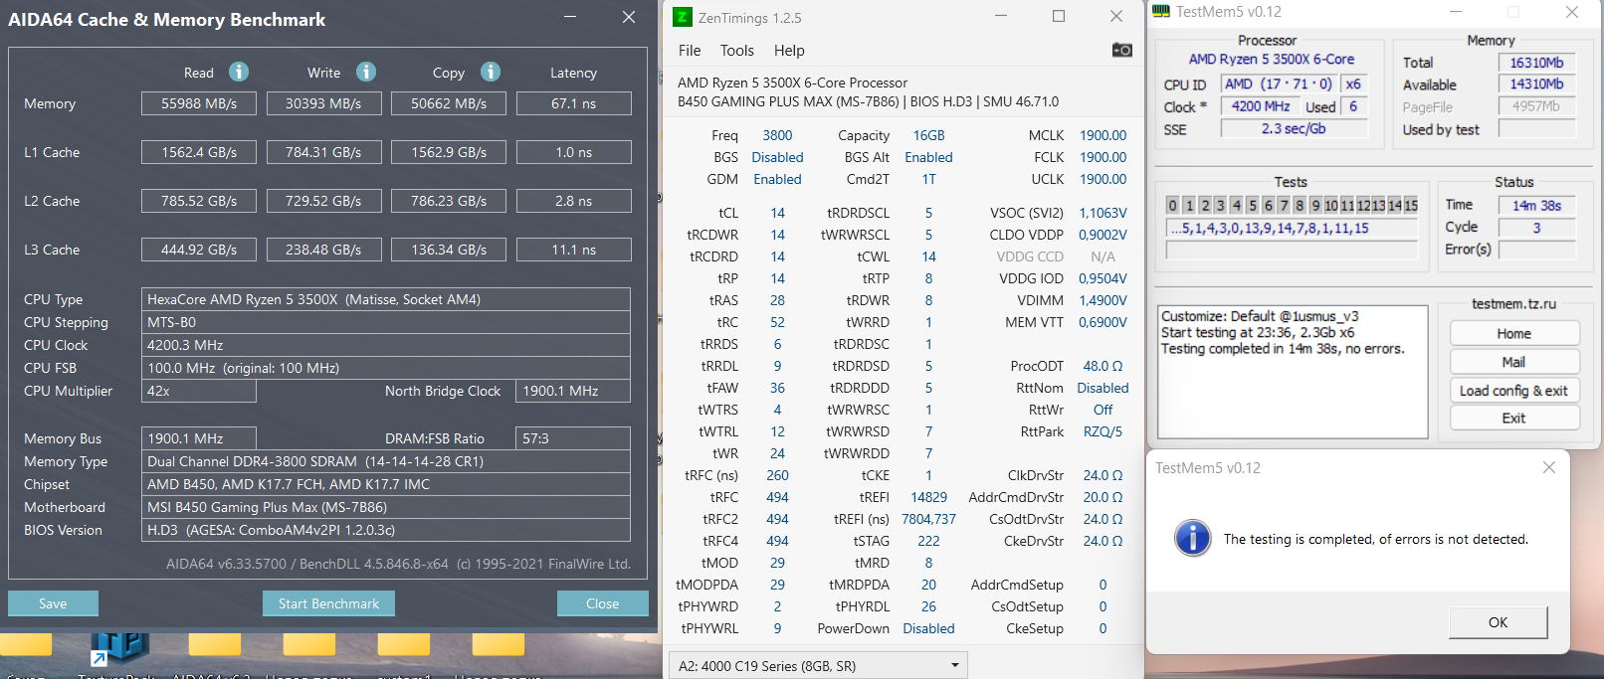Click the blue information icon in dialog
Screen dimensions: 1604x679
(x=1192, y=538)
